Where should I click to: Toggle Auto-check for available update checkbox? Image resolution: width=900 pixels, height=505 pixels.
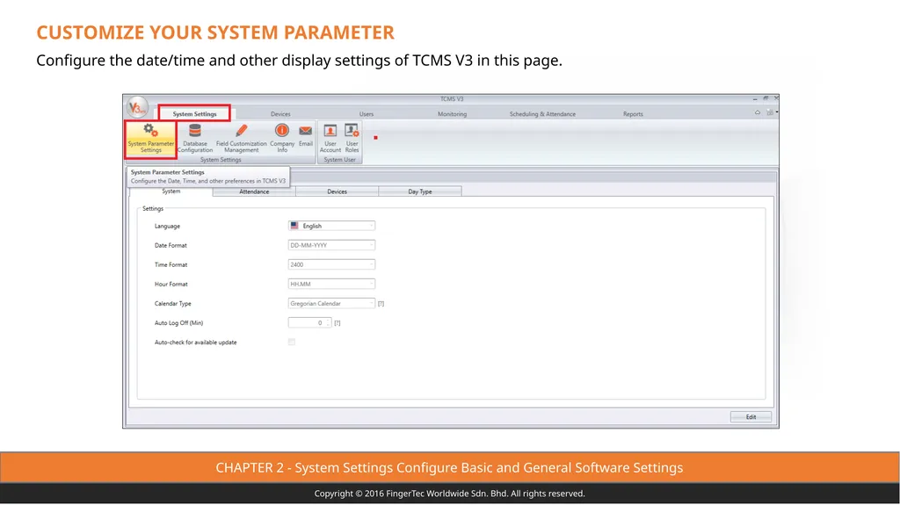[x=292, y=342]
